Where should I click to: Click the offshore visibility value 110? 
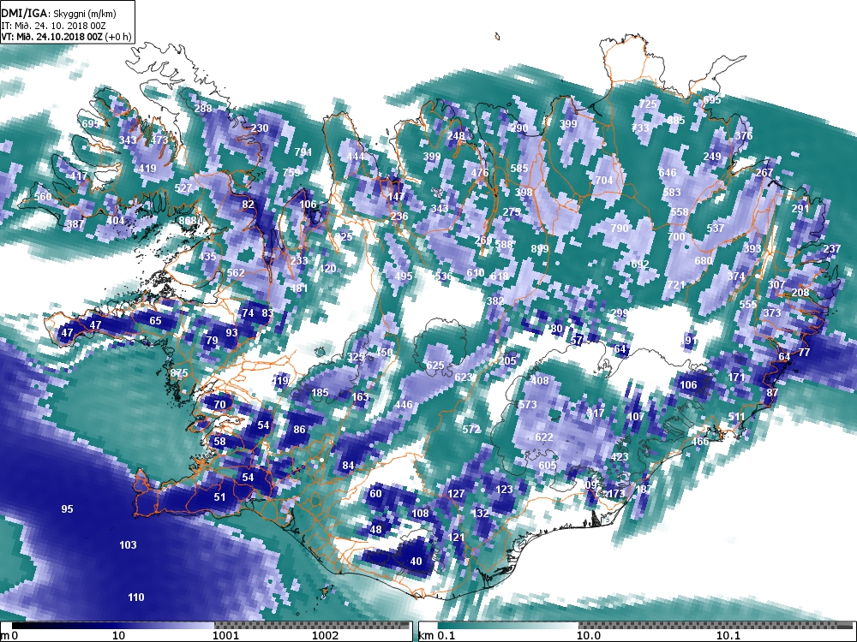(x=136, y=597)
